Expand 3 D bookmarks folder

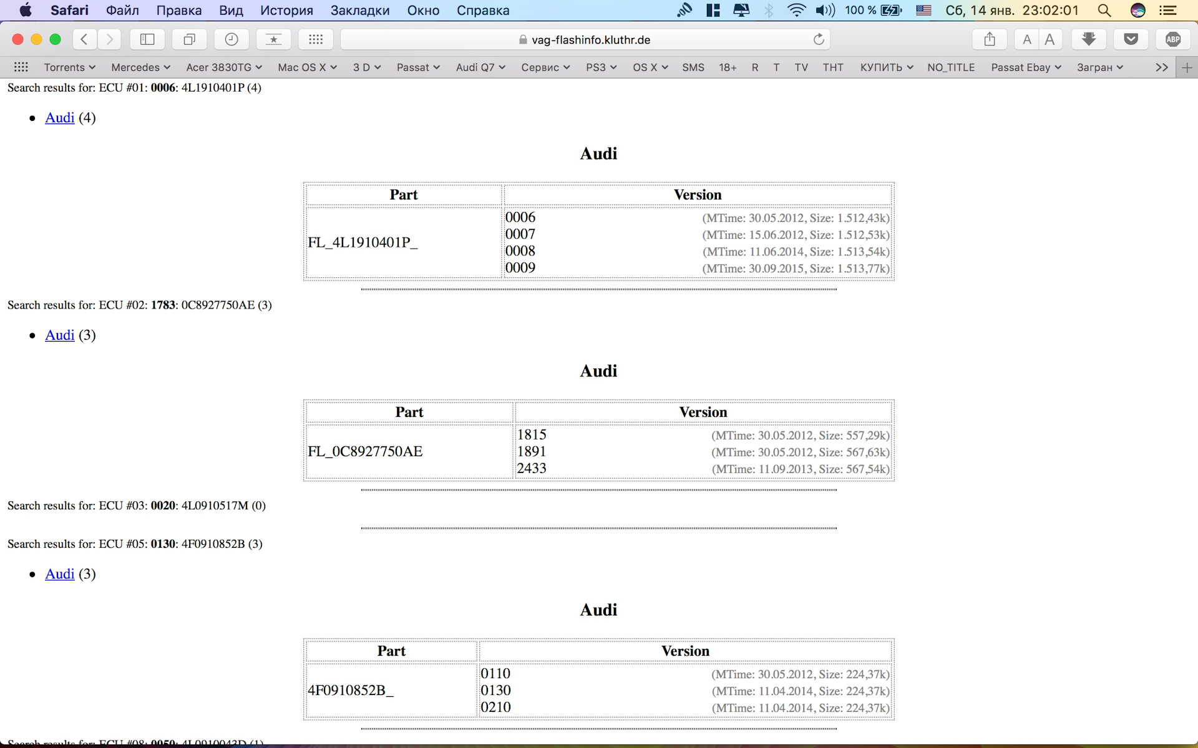click(367, 67)
